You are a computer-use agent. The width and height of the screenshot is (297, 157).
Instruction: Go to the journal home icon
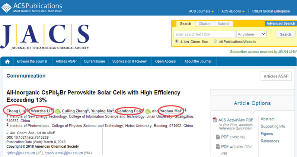pyautogui.click(x=7, y=62)
